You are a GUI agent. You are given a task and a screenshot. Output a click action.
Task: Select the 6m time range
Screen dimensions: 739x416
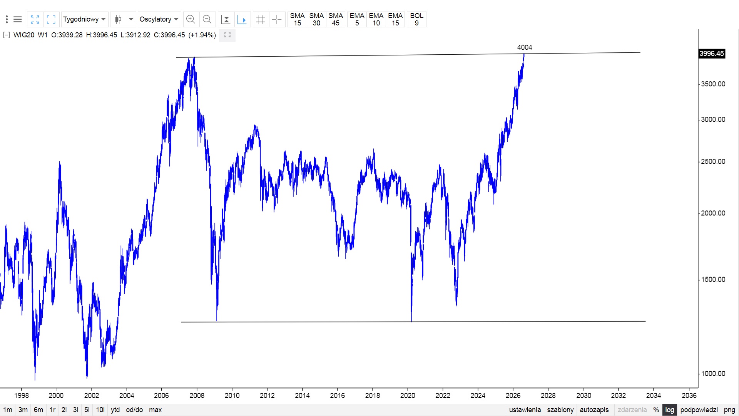(x=38, y=410)
